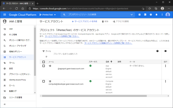Click the メール column header

coord(51,62)
